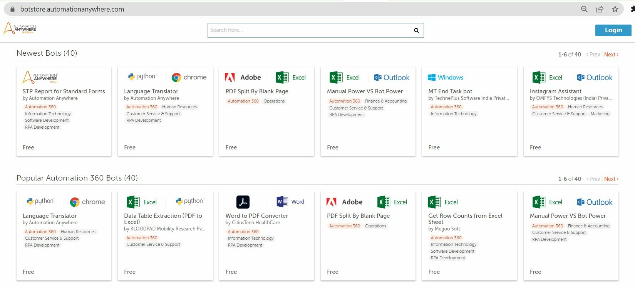Click the Automation Anywhere Bot Store logo
This screenshot has width=635, height=290.
pos(20,28)
